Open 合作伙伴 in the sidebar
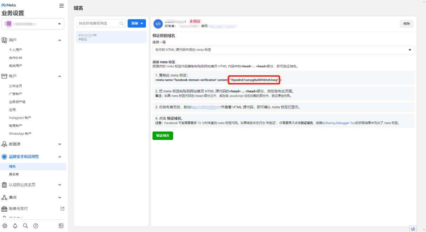Image resolution: width=426 pixels, height=232 pixels. pyautogui.click(x=15, y=58)
